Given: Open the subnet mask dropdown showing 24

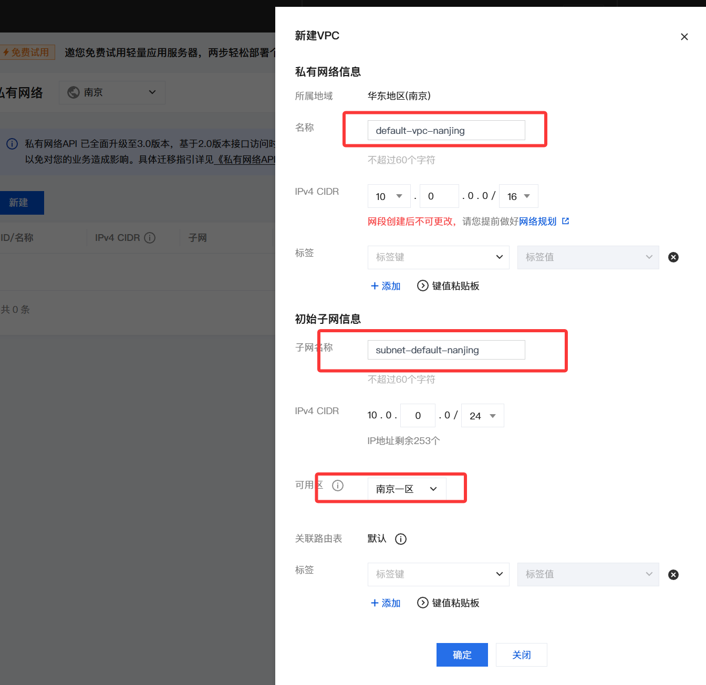Looking at the screenshot, I should 482,416.
